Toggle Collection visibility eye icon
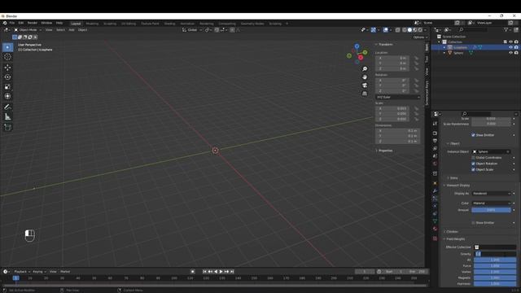Screen dimensions: 521x293 pyautogui.click(x=510, y=42)
